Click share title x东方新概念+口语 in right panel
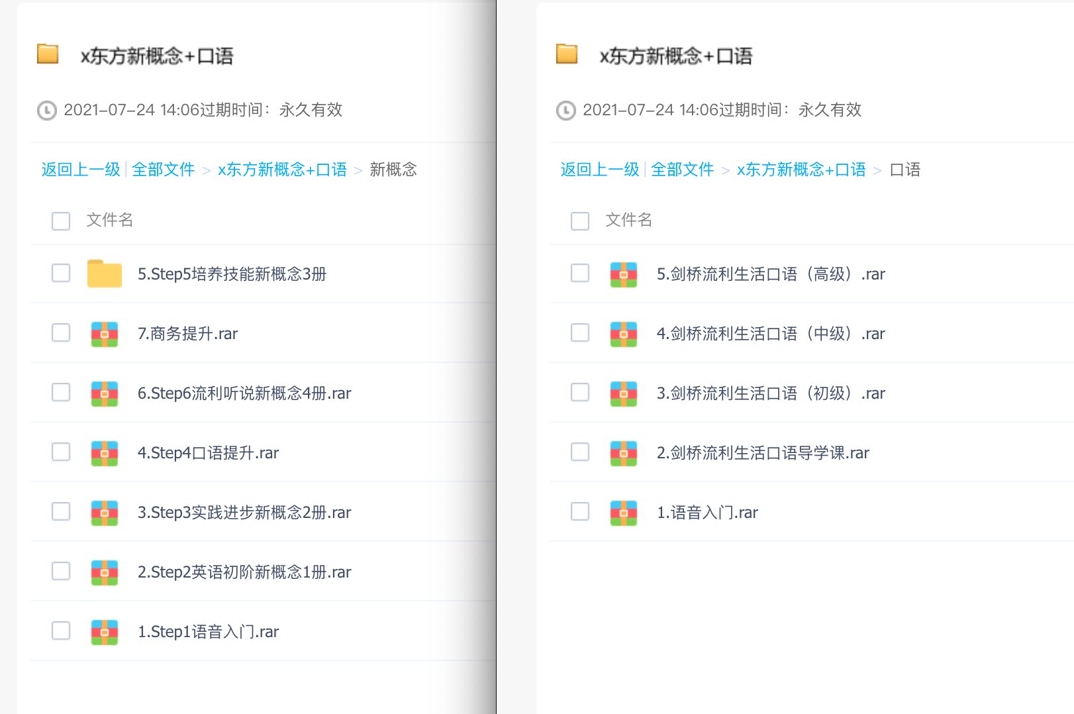The height and width of the screenshot is (714, 1074). tap(676, 56)
